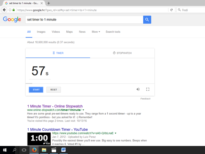Image resolution: width=205 pixels, height=154 pixels.
Task: Click the Feedback link below the timer
Action: pyautogui.click(x=145, y=99)
